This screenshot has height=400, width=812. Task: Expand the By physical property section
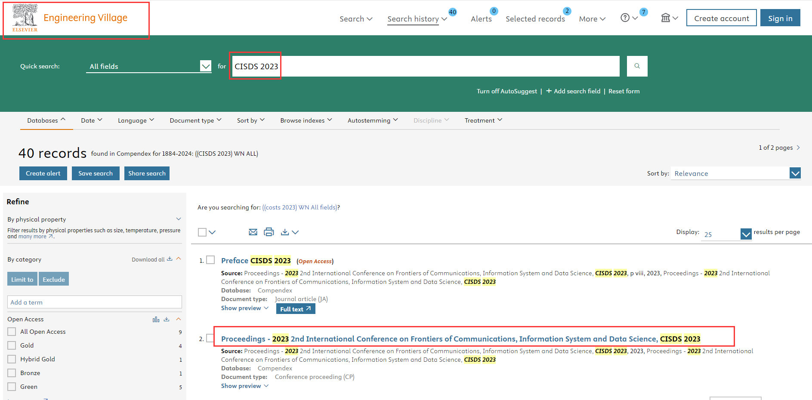coord(179,219)
